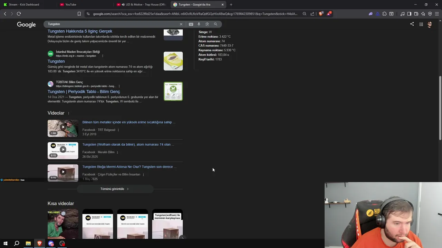Open the Google account avatar
This screenshot has height=248, width=442.
click(430, 24)
